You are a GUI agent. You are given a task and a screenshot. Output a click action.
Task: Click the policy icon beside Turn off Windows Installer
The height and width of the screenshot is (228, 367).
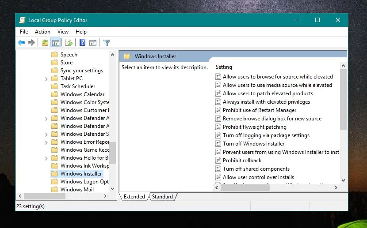pyautogui.click(x=218, y=144)
